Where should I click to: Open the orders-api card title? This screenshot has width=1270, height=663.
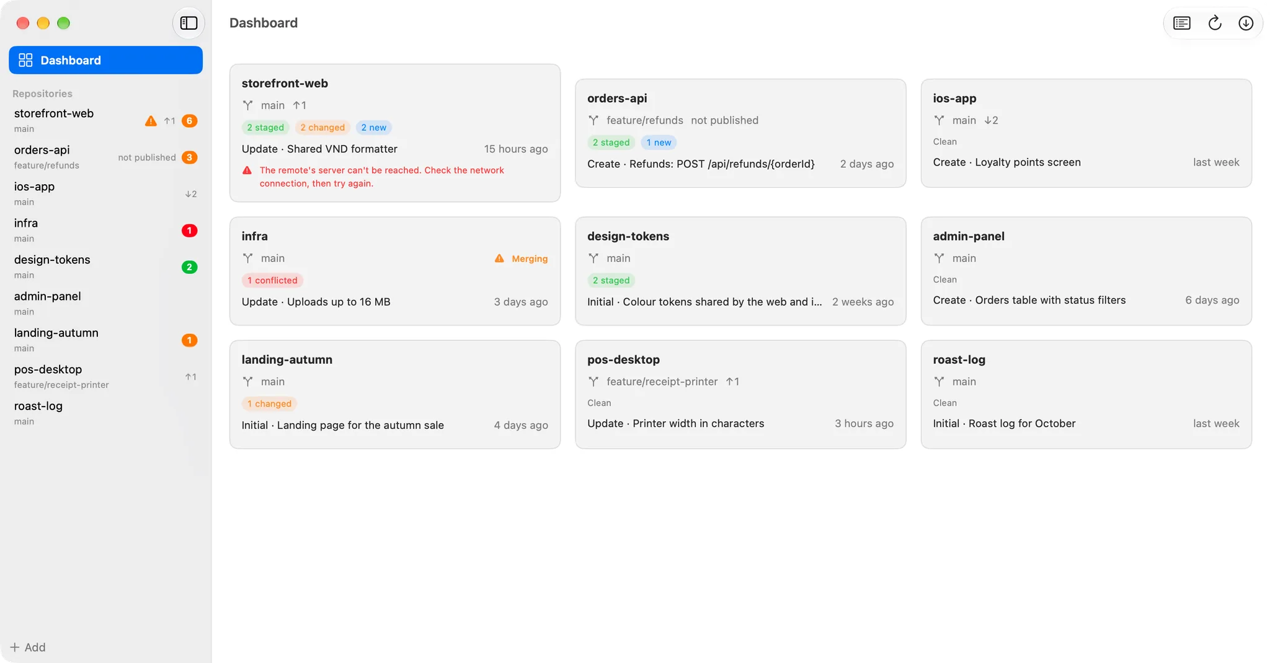pyautogui.click(x=617, y=98)
